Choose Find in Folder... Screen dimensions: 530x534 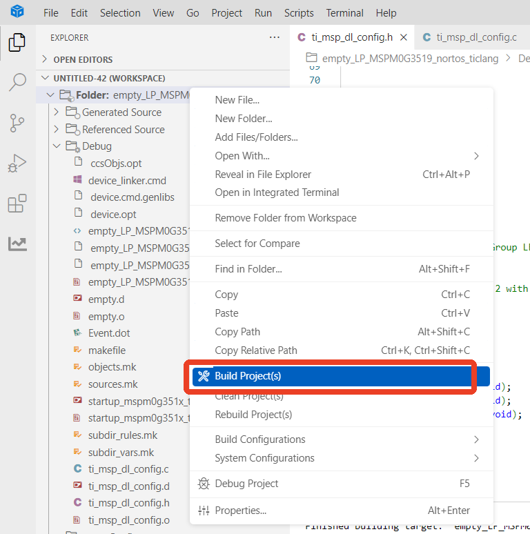tap(342, 269)
